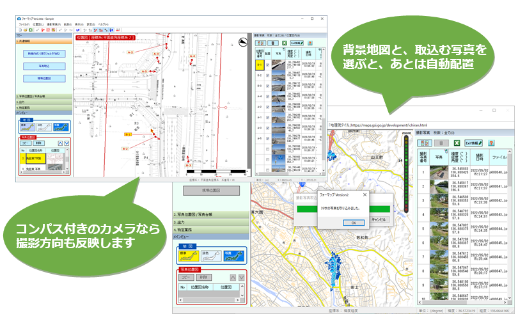Collapse メインビュー header in Sample window

tap(44, 113)
